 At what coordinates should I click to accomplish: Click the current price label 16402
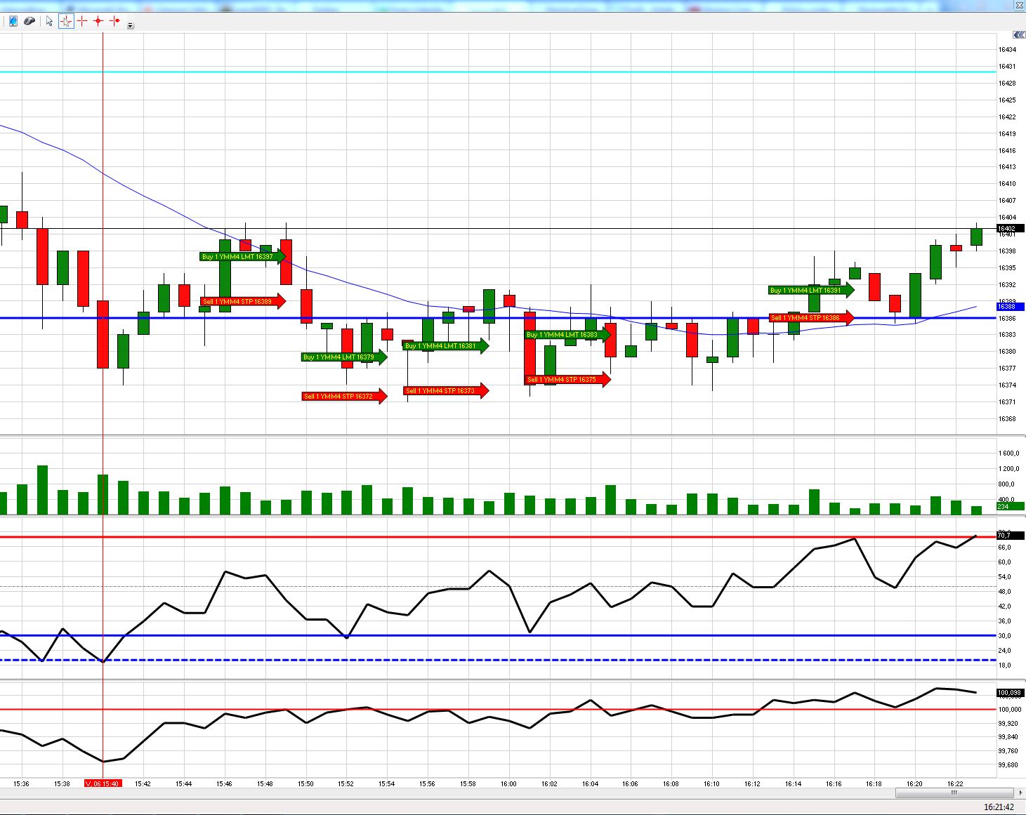1011,228
